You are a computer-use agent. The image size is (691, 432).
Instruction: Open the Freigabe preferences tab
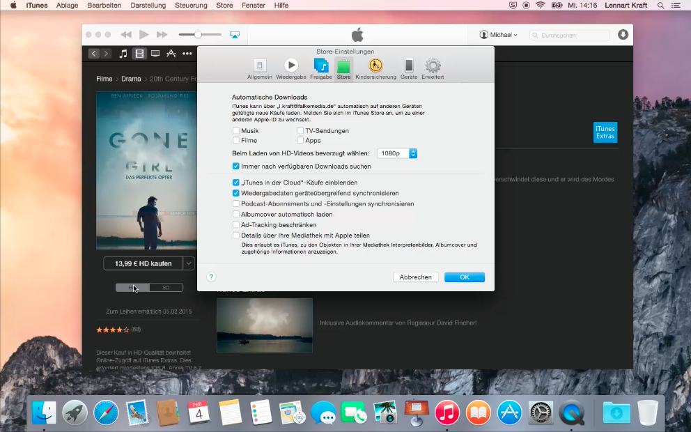321,69
